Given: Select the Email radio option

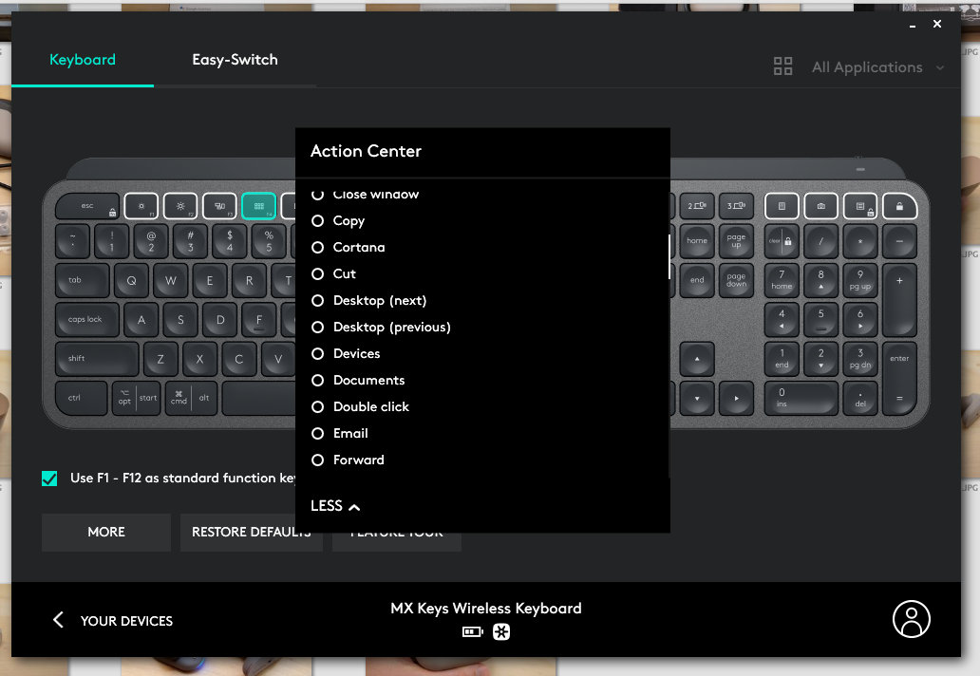Looking at the screenshot, I should click(x=317, y=433).
